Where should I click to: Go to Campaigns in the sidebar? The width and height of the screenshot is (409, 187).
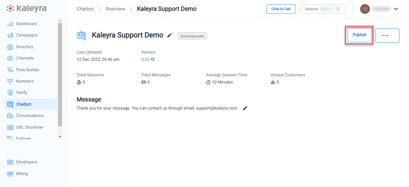point(27,35)
